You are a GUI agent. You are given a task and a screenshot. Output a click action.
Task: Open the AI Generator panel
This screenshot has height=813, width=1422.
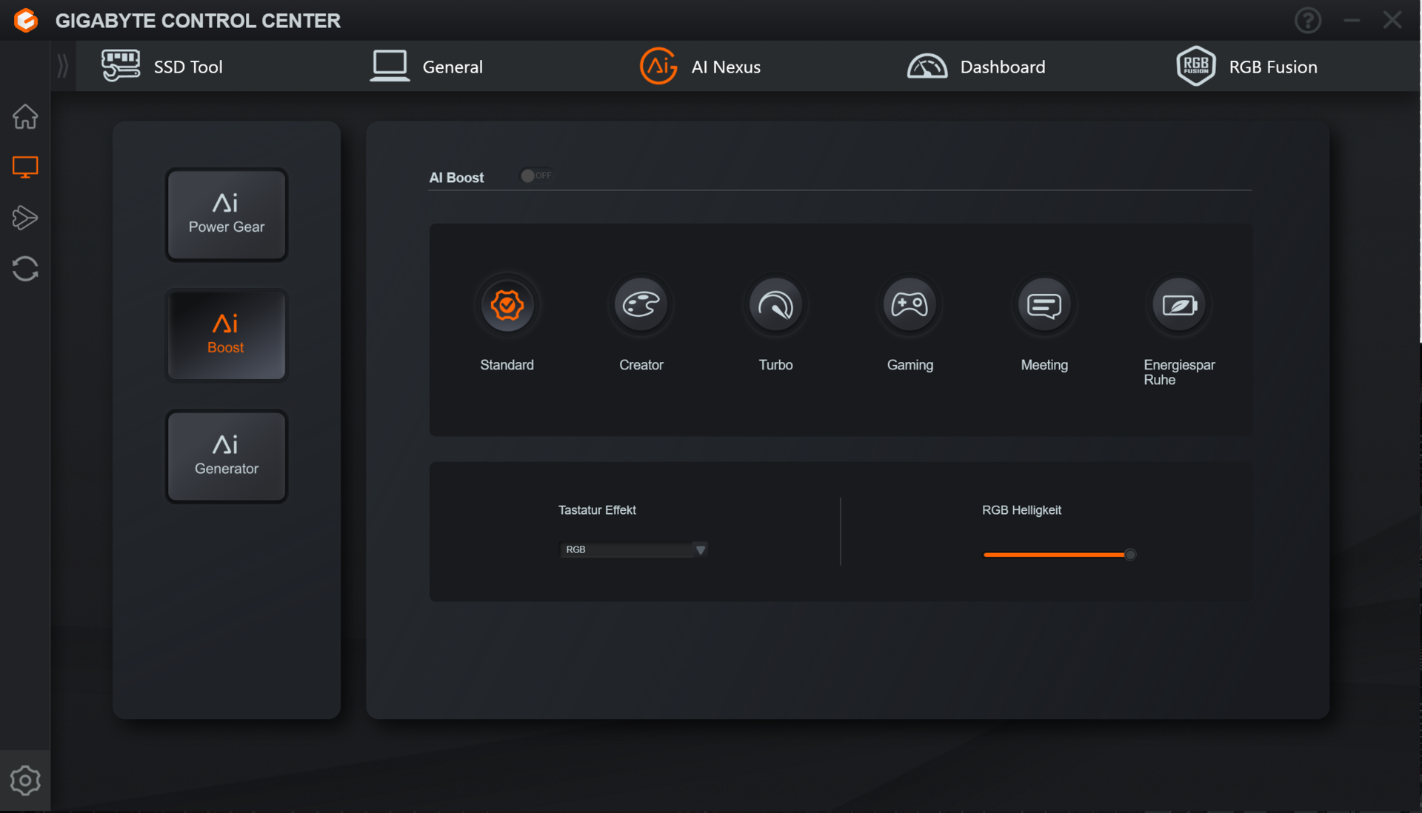(227, 456)
